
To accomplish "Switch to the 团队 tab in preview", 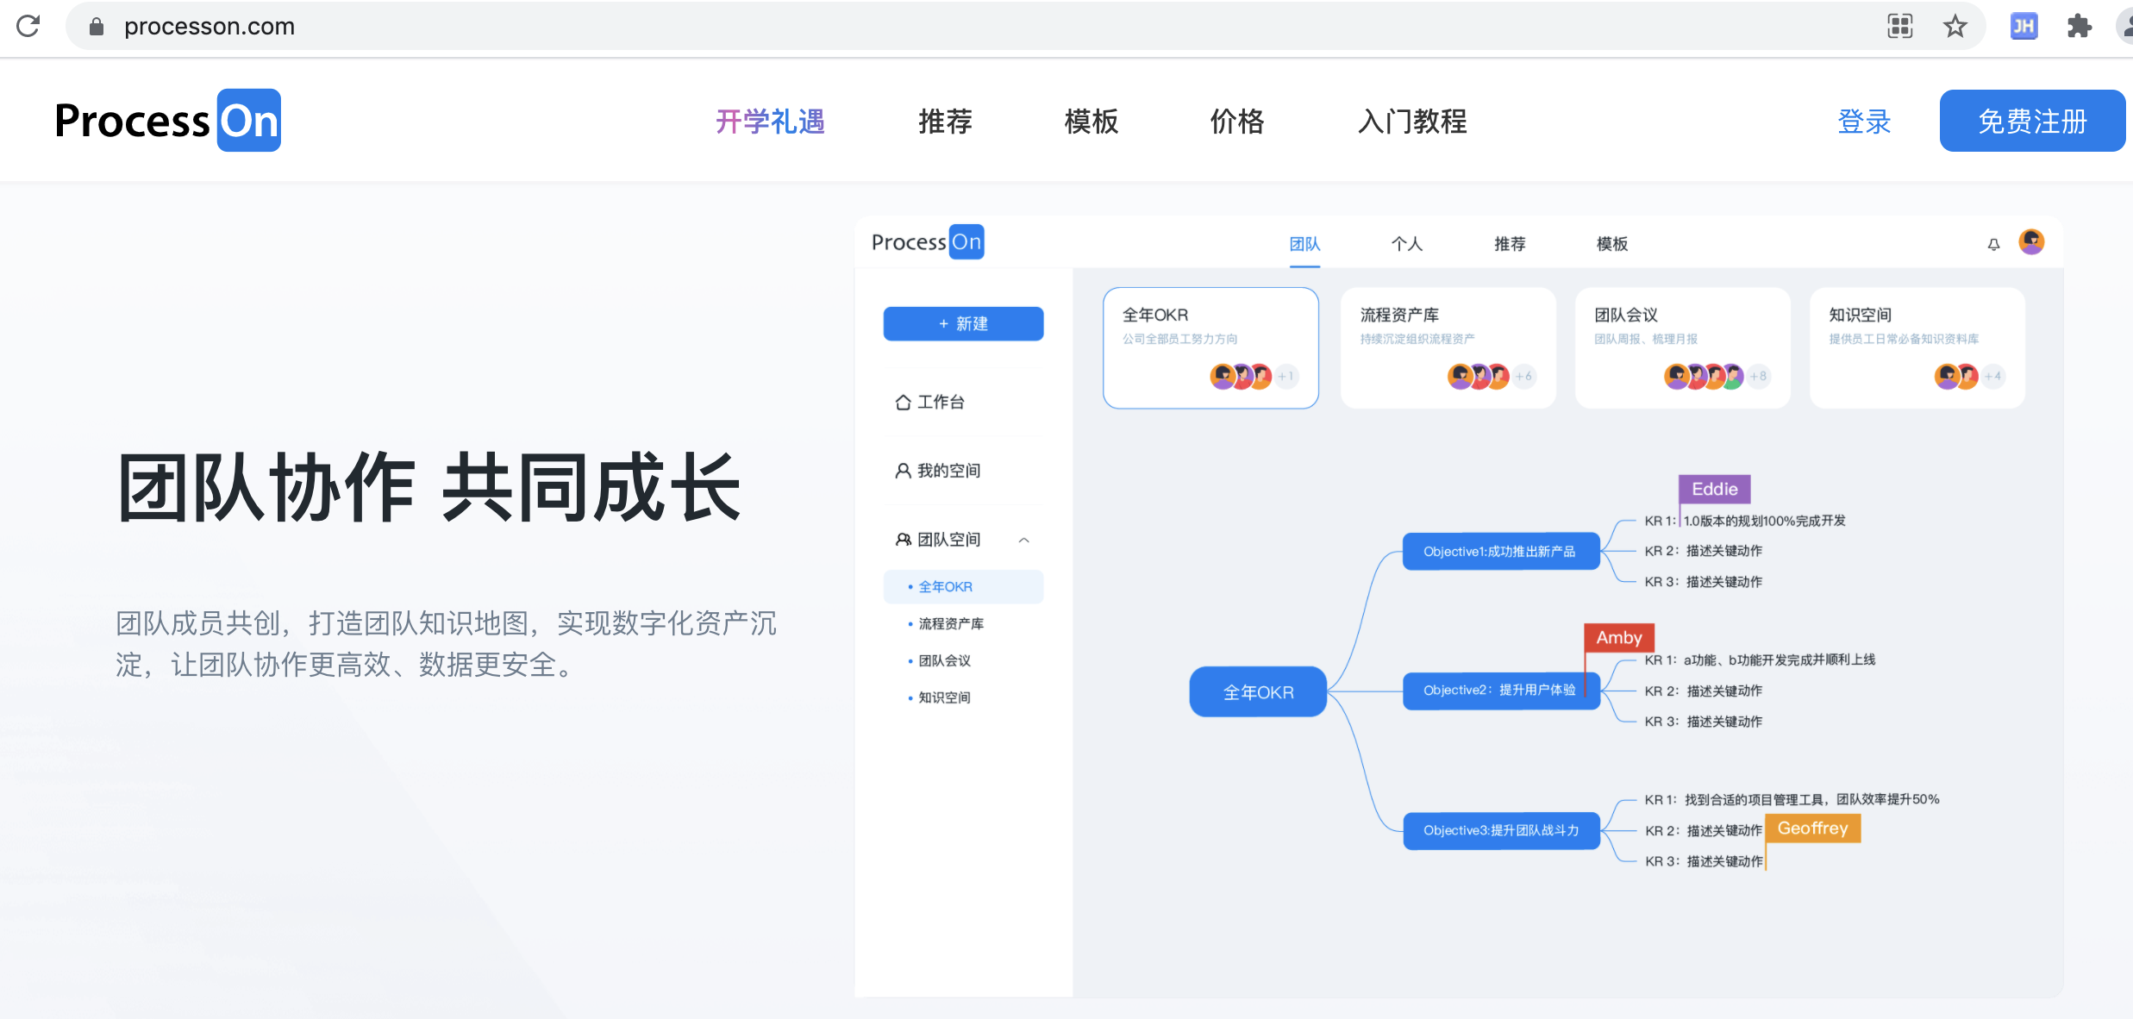I will tap(1304, 244).
